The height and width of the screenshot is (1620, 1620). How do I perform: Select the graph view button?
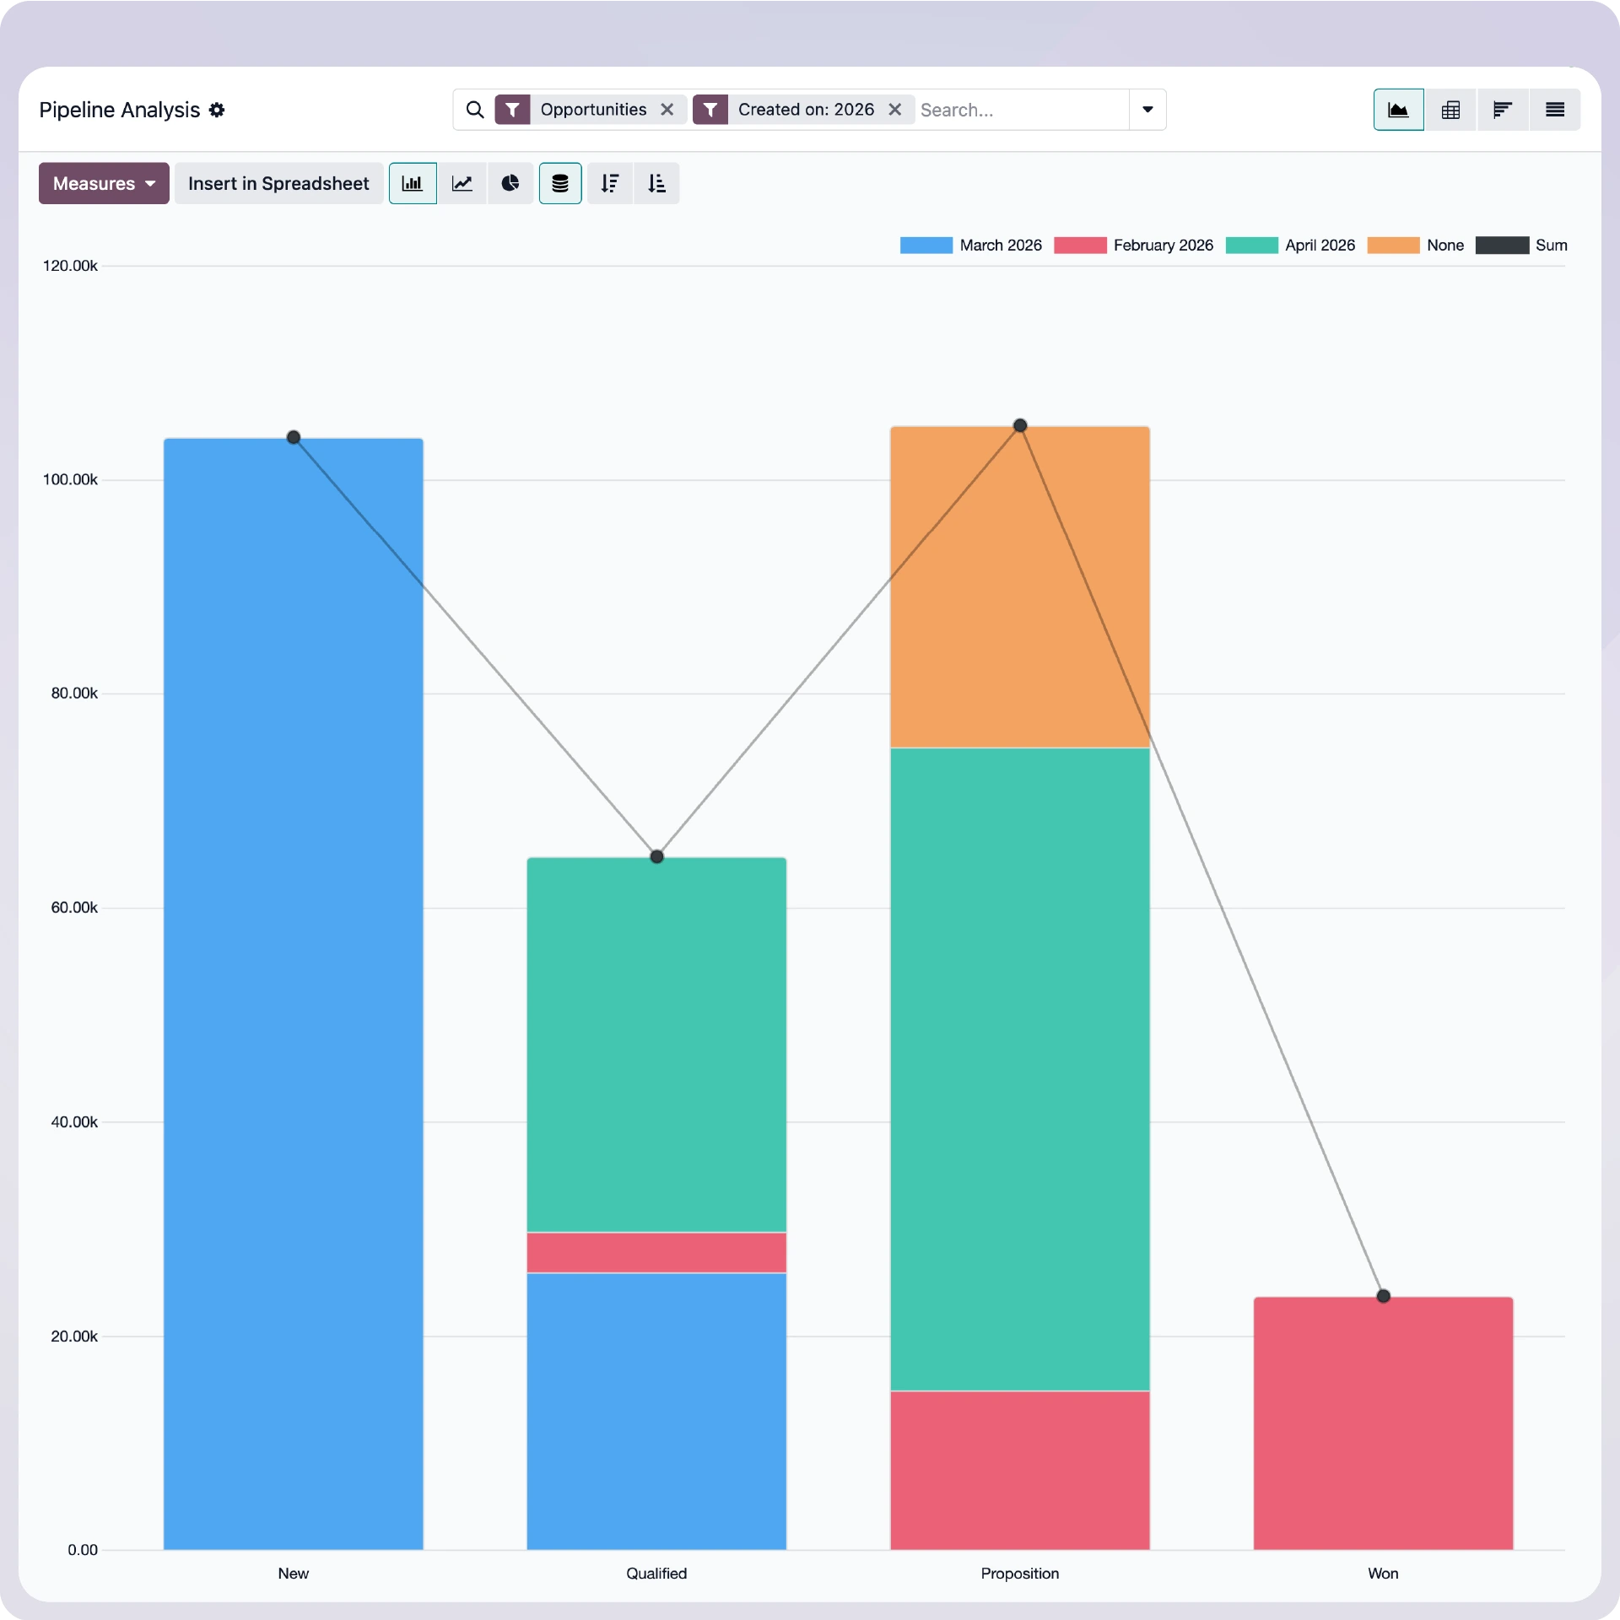[1398, 110]
